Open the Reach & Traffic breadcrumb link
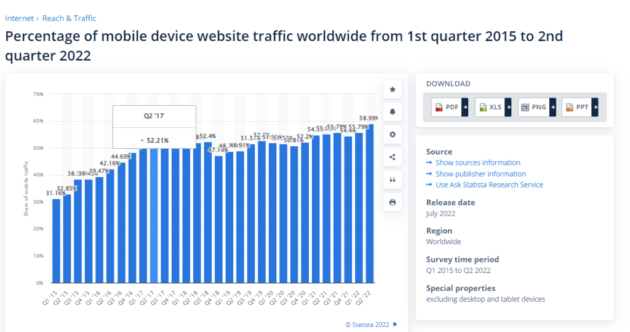 [69, 18]
